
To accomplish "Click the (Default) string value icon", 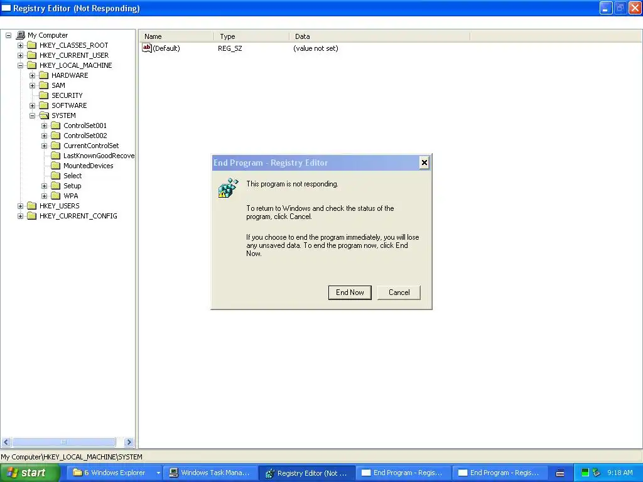I will (147, 48).
